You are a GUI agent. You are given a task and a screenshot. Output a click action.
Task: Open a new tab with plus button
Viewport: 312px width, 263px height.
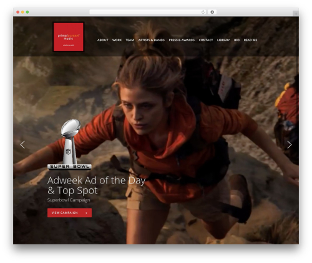[296, 14]
